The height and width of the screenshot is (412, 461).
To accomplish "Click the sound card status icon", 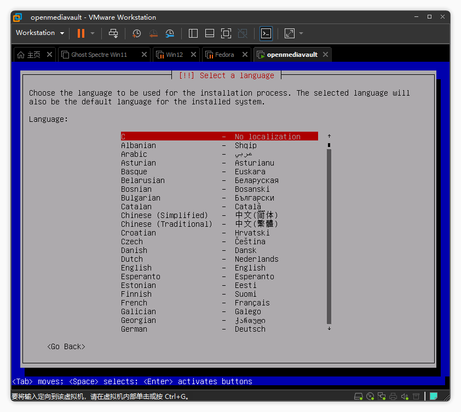I will 405,396.
